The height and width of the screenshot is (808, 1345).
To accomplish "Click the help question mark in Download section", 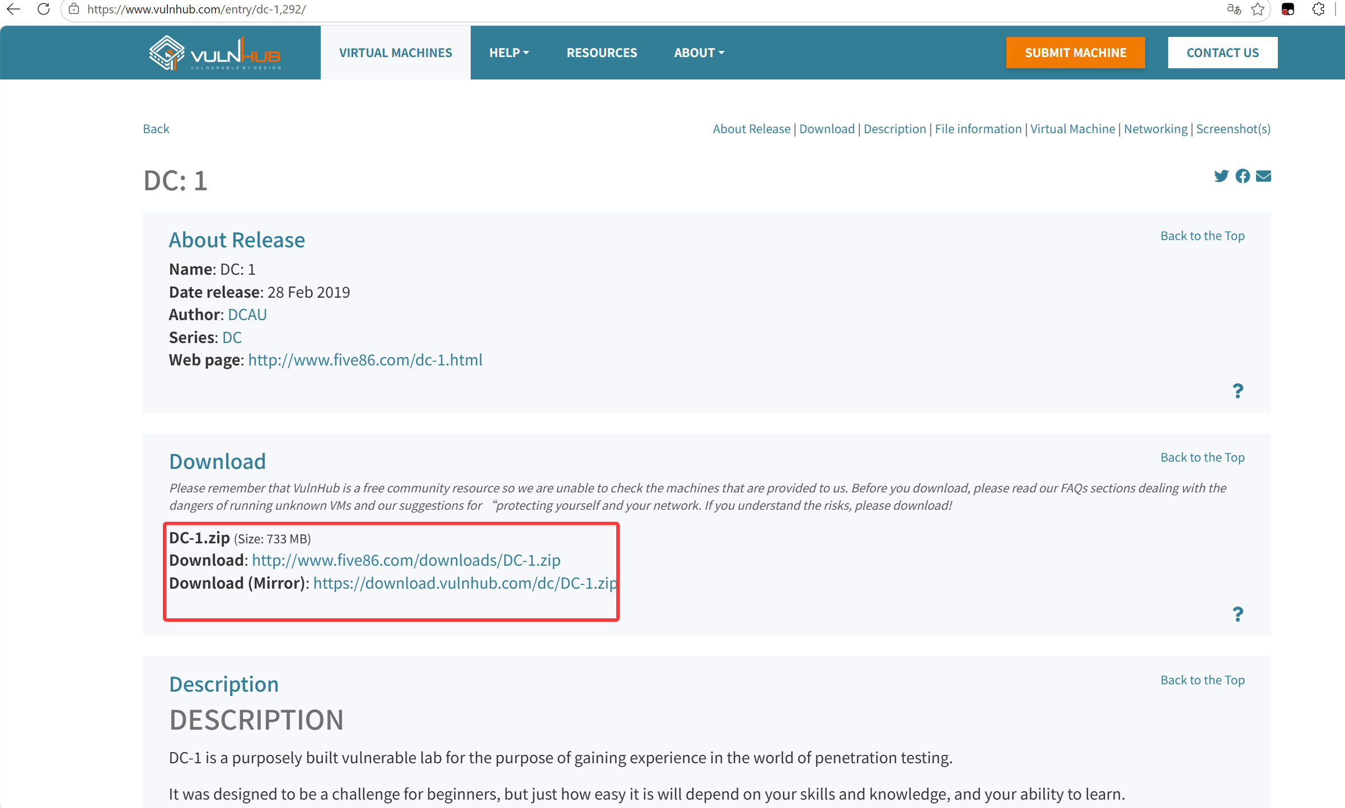I will pos(1238,614).
